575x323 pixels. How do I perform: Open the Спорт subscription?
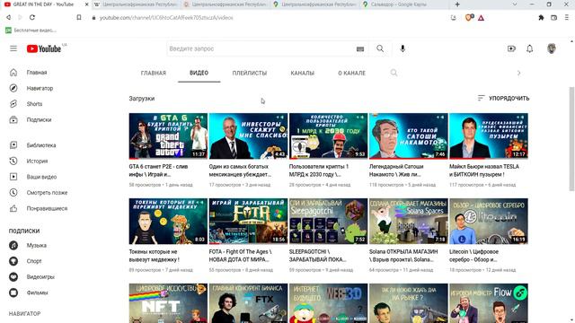tap(34, 261)
